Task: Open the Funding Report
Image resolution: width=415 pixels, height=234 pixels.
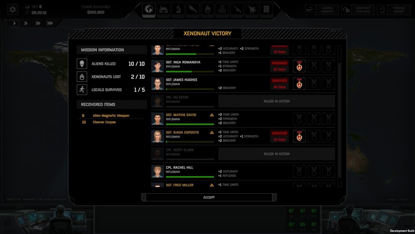Action: (x=393, y=10)
